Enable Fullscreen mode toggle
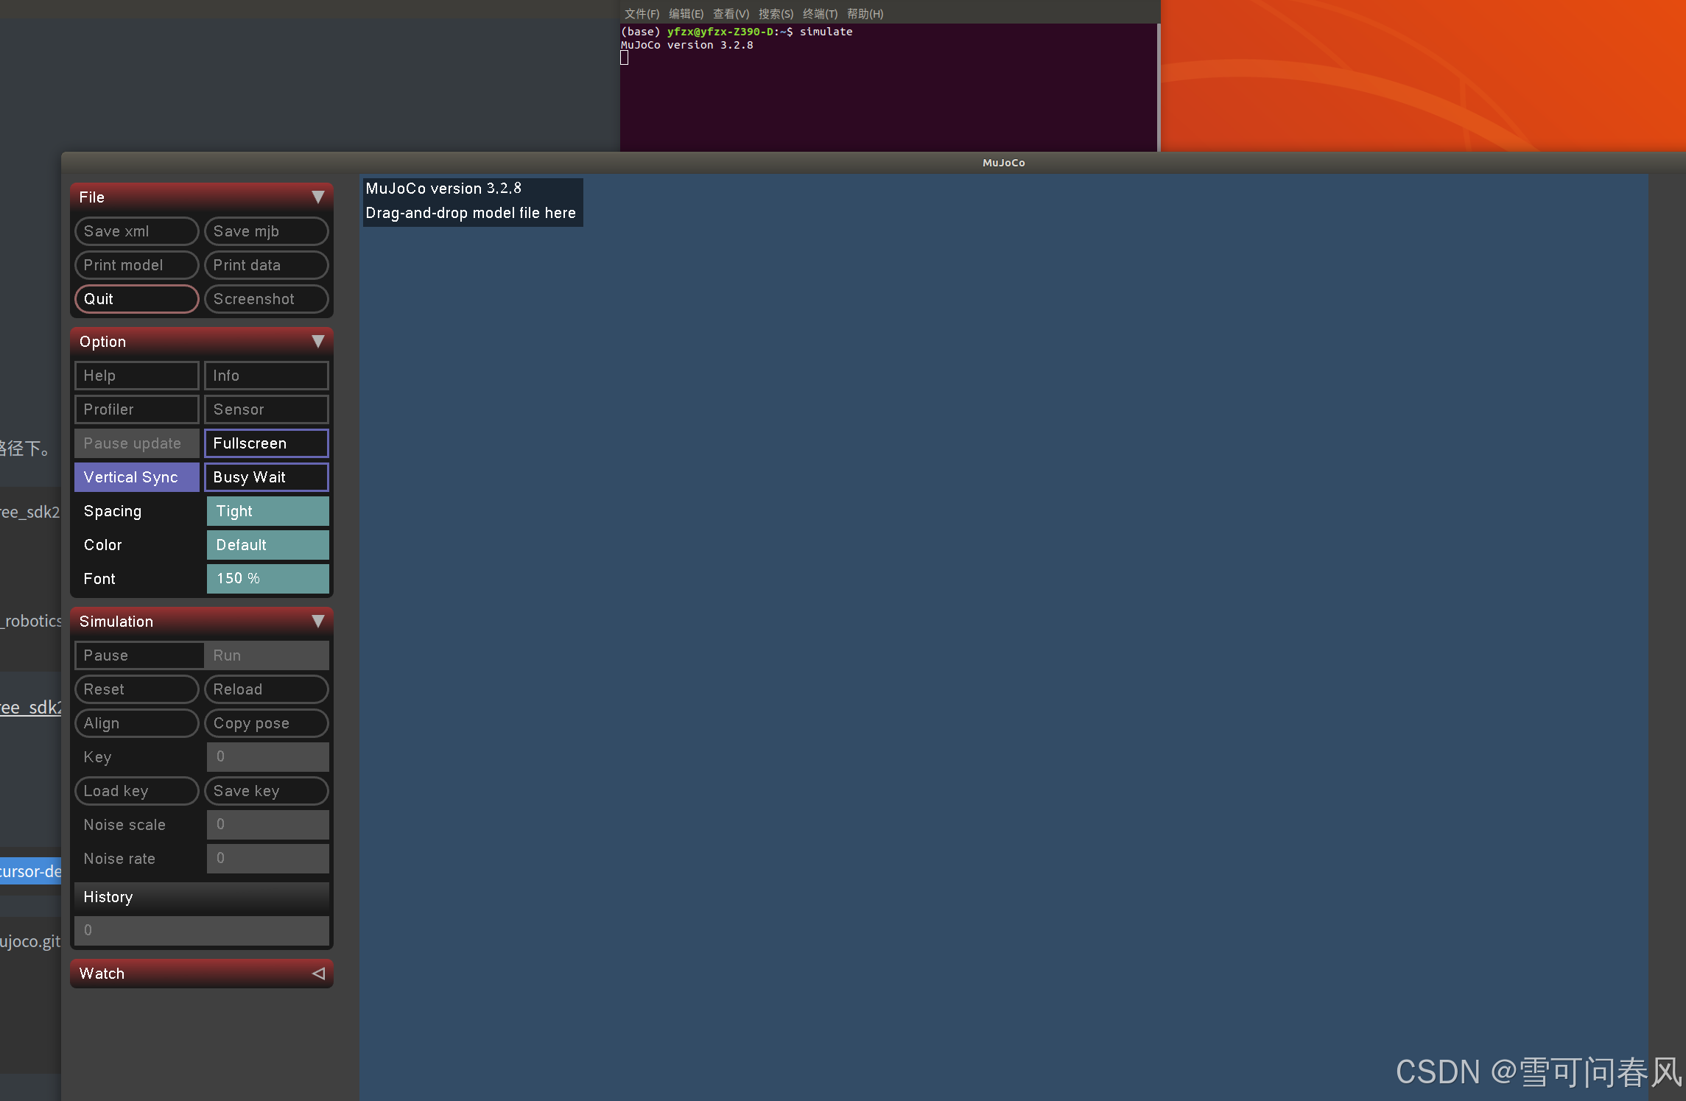1686x1101 pixels. [266, 443]
